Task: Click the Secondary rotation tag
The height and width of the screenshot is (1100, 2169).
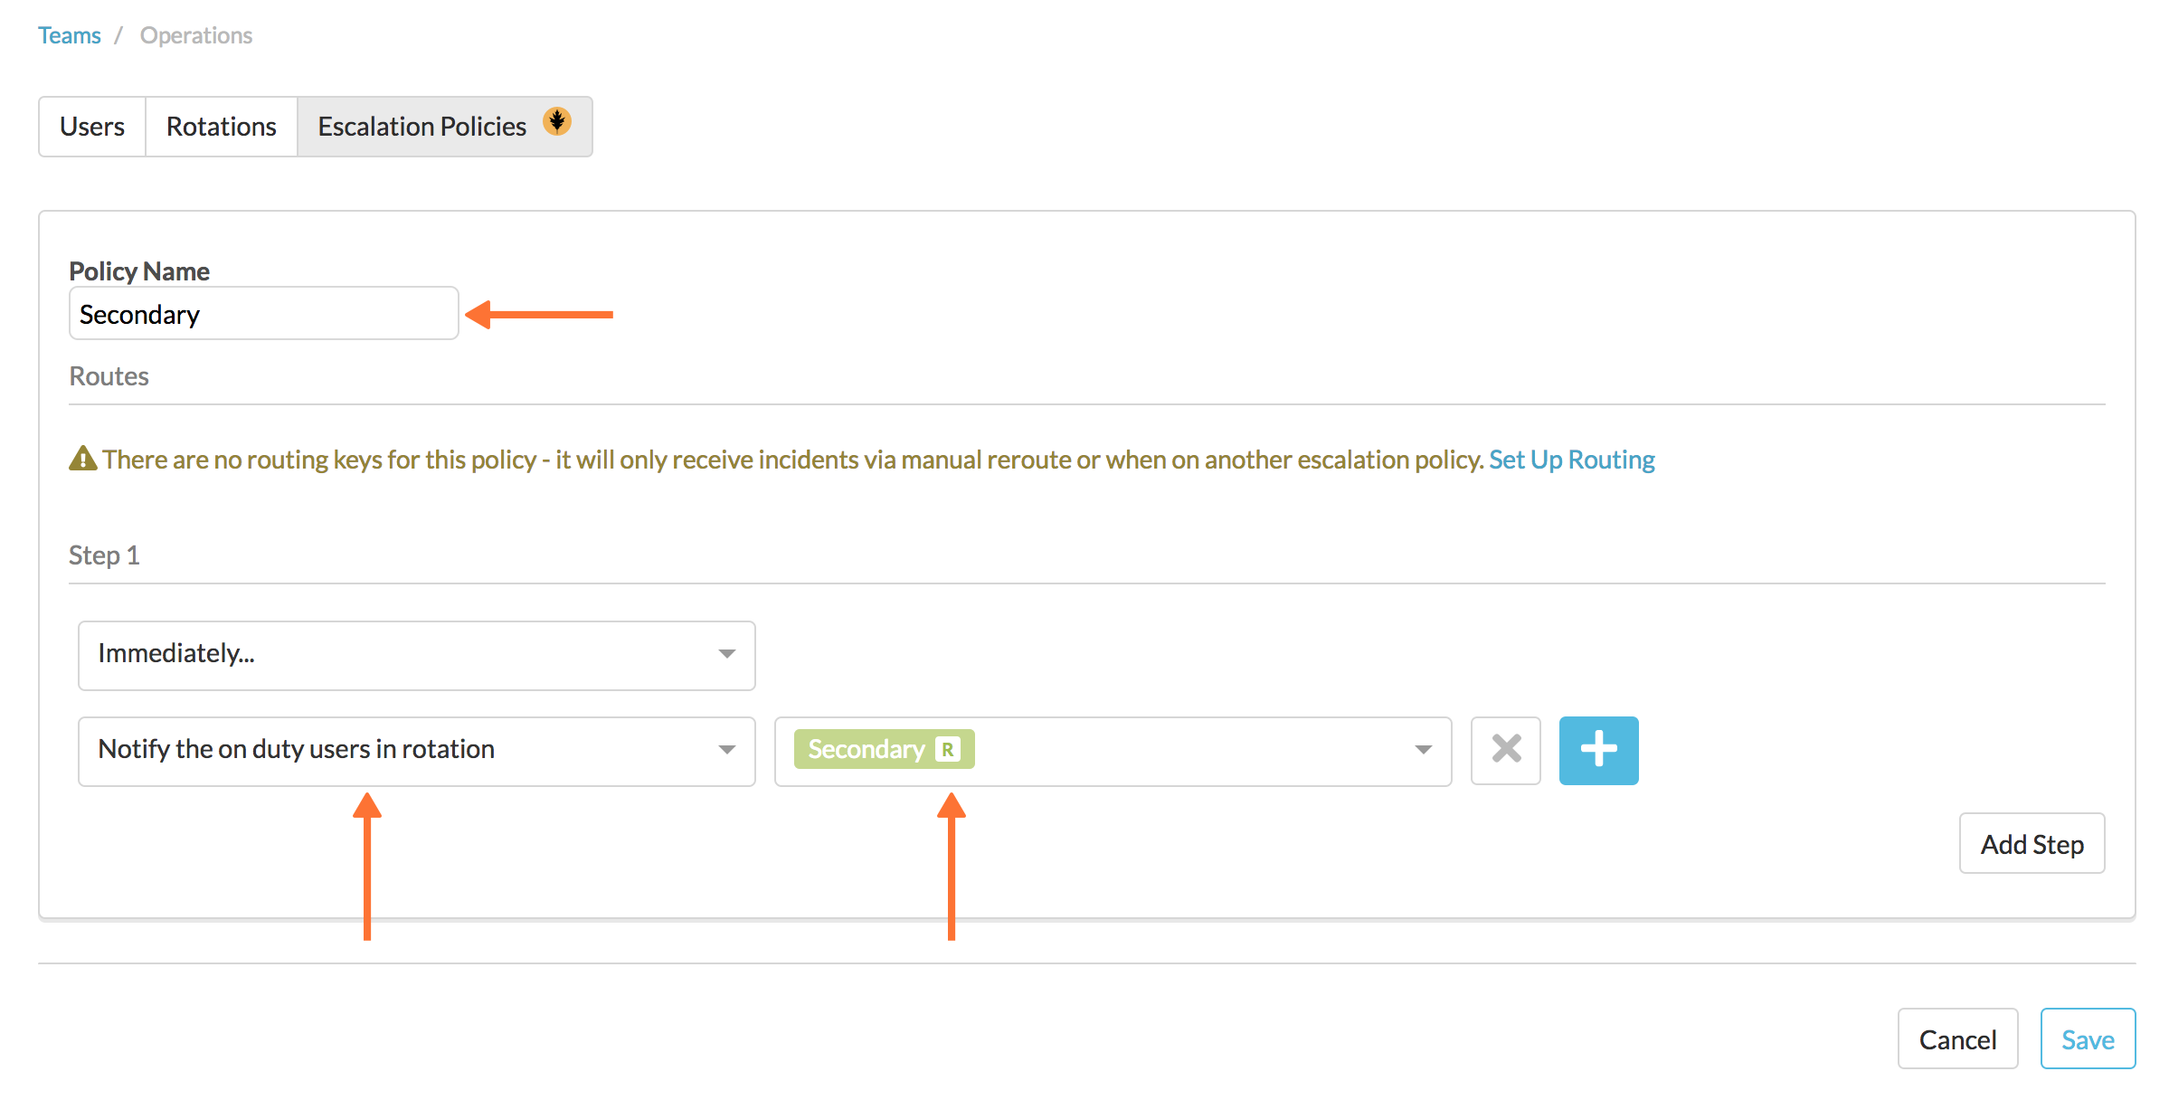Action: coord(884,750)
